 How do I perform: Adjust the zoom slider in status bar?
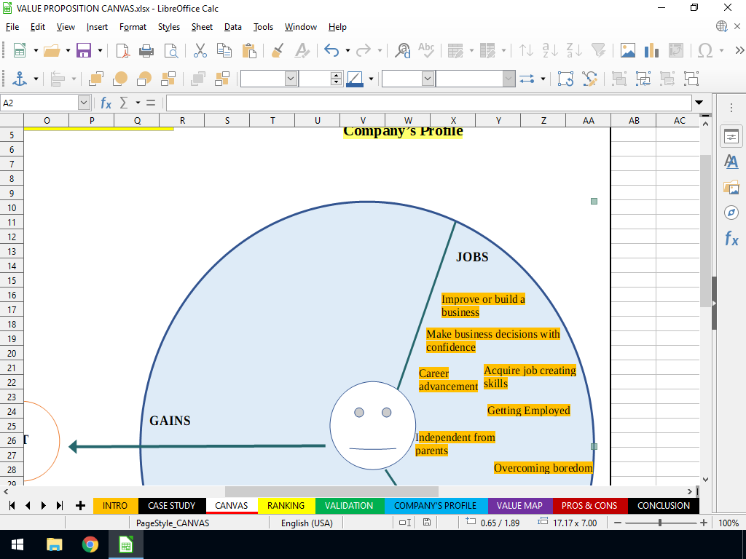(x=660, y=523)
